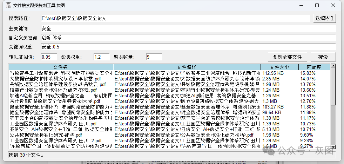
Task: Click the 1.3 MB file size cell
Action: point(270,101)
